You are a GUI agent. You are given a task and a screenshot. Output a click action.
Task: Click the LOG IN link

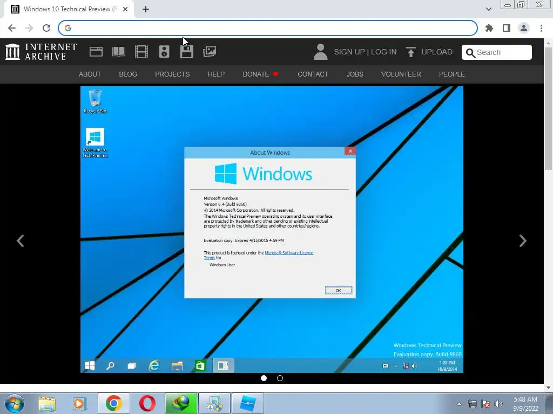pyautogui.click(x=384, y=52)
